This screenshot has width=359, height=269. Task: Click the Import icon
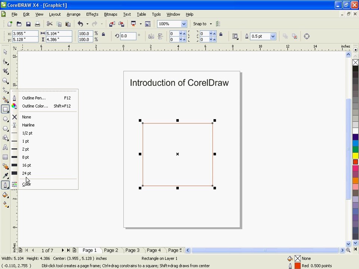pyautogui.click(x=112, y=24)
